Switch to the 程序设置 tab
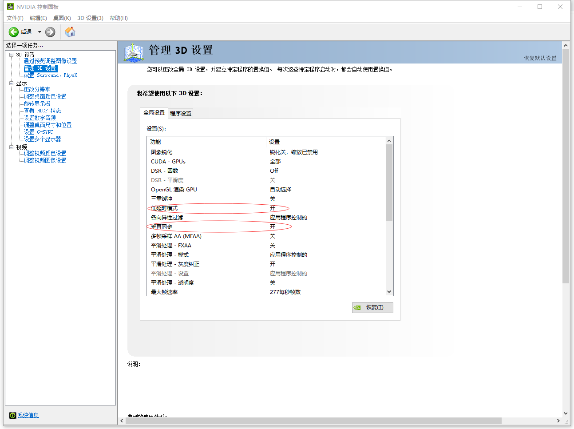The height and width of the screenshot is (429, 574). [x=181, y=114]
